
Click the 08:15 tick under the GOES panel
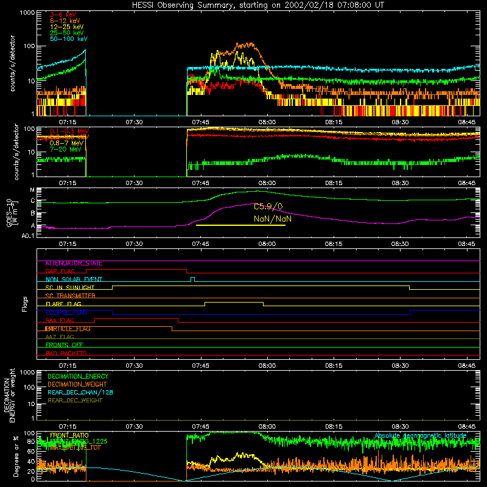coord(334,244)
